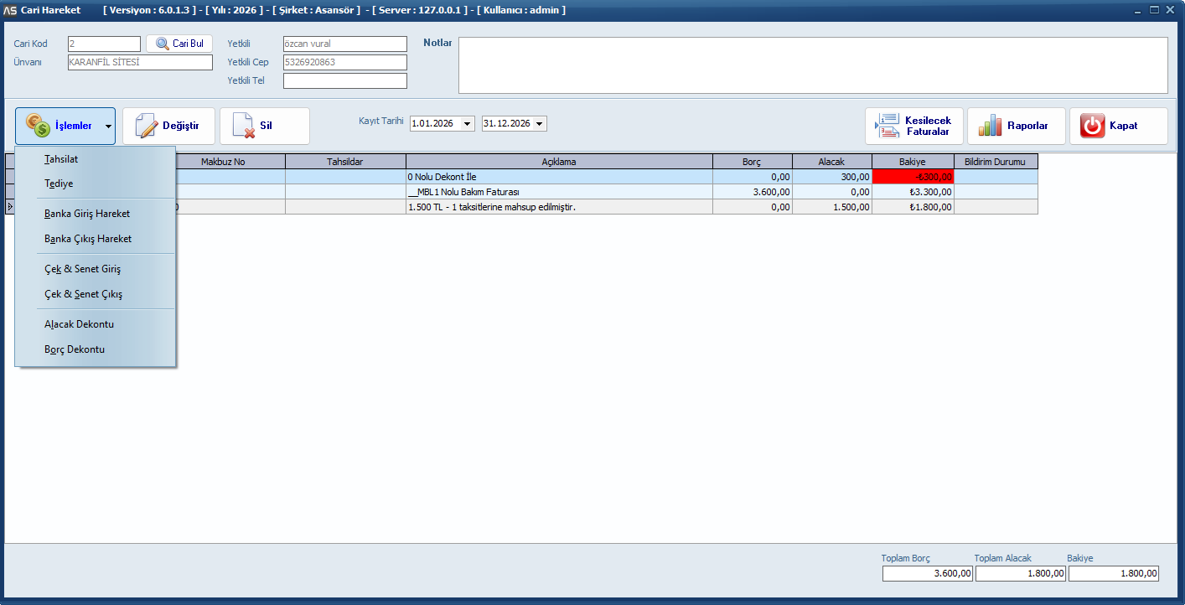Choose Banka Giriş Hareket menu entry
The width and height of the screenshot is (1185, 605).
[x=87, y=214]
